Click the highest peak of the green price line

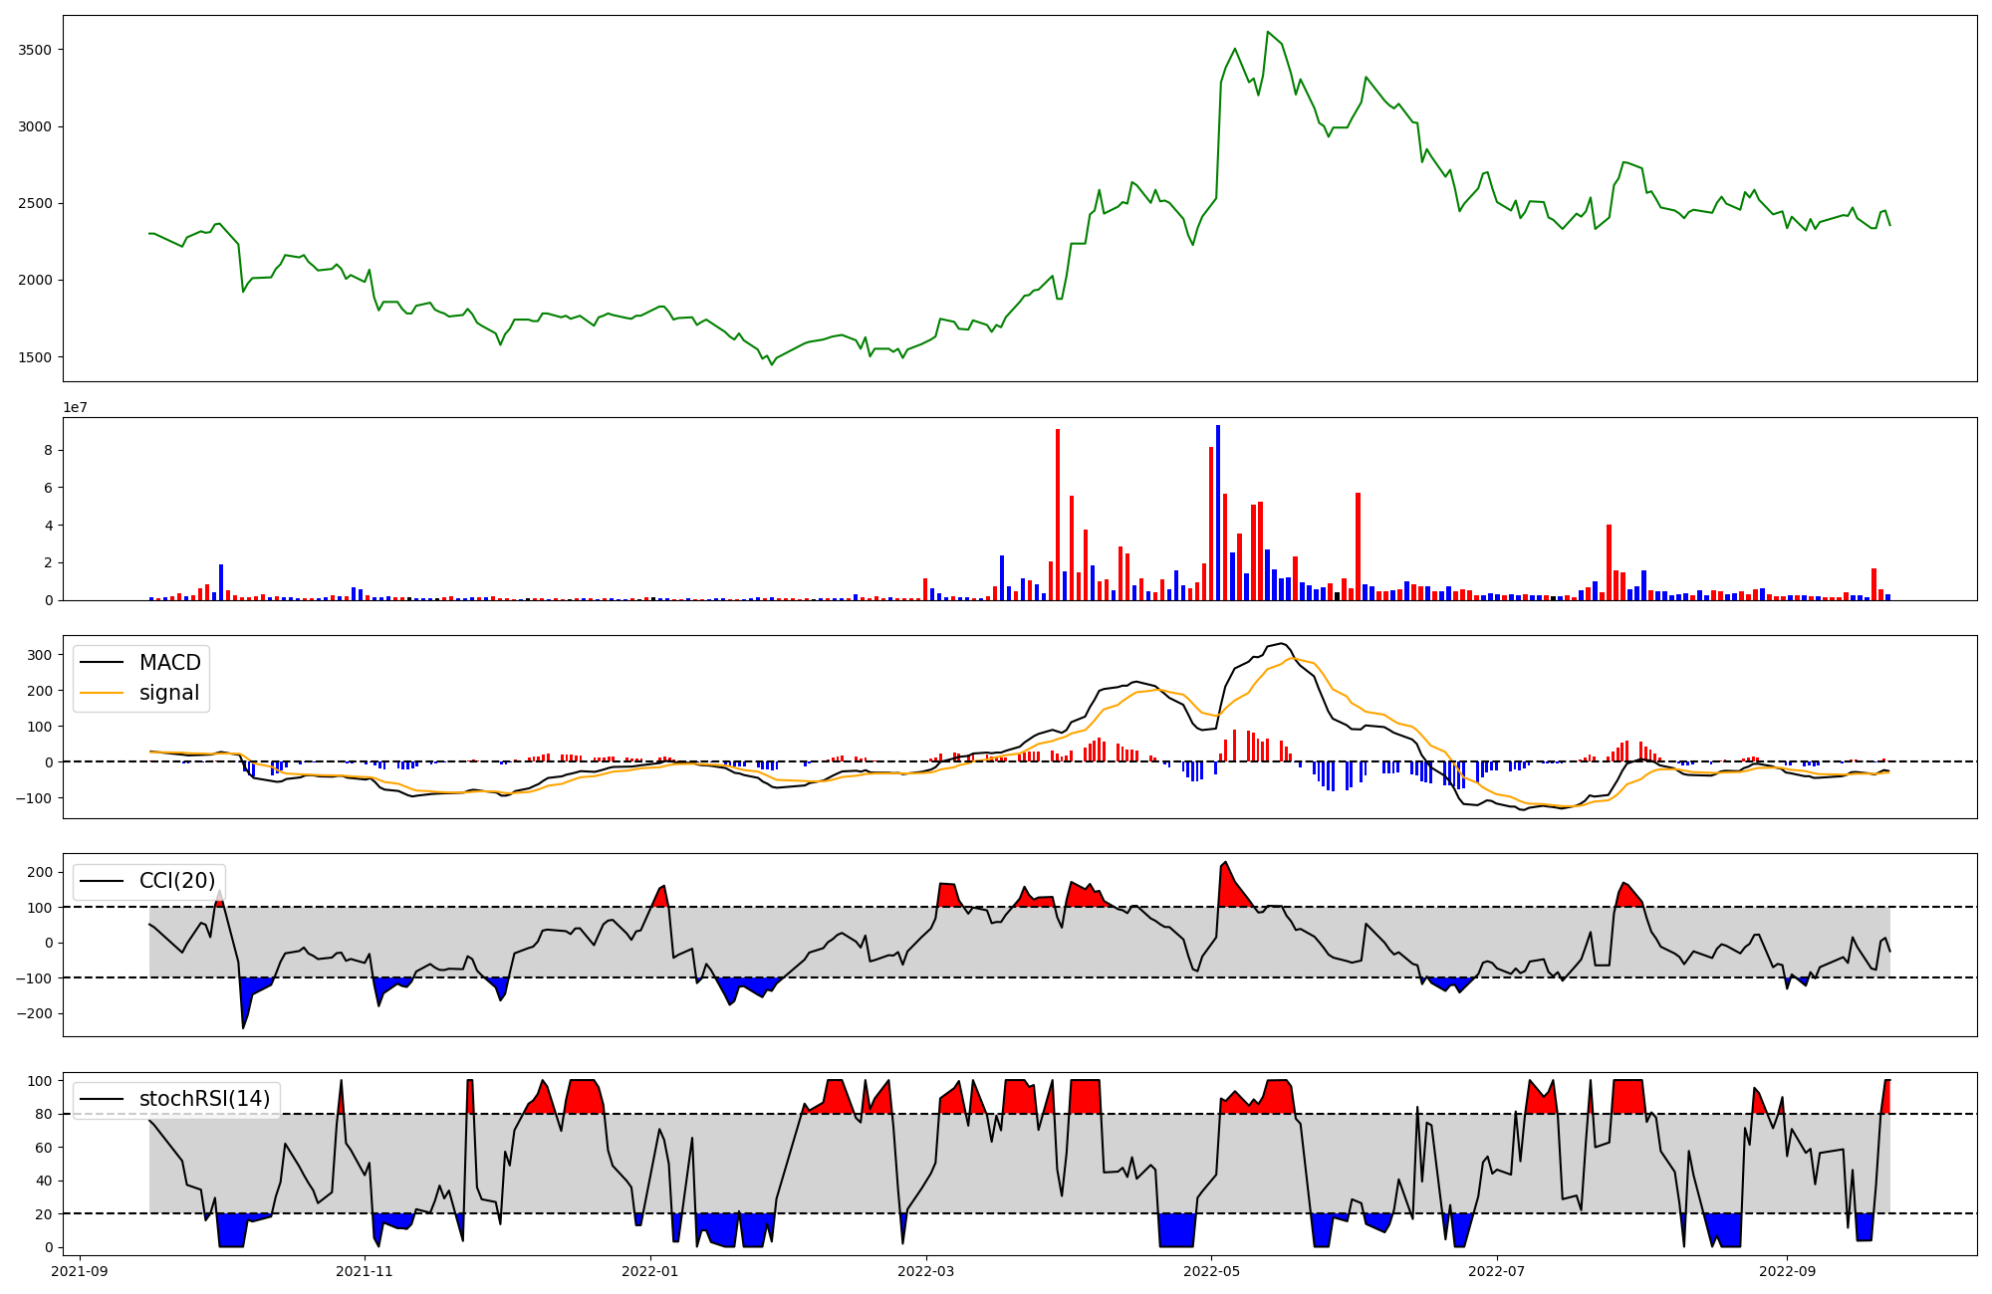pos(1268,32)
